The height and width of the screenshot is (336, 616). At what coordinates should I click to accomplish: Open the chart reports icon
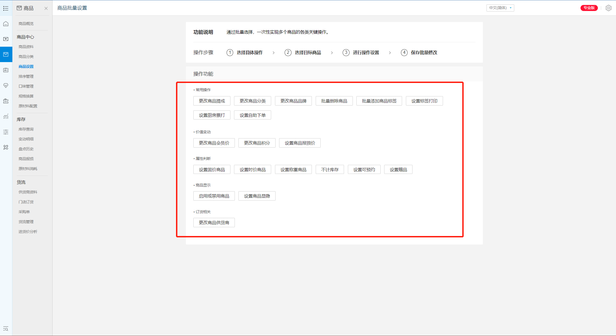pos(6,116)
